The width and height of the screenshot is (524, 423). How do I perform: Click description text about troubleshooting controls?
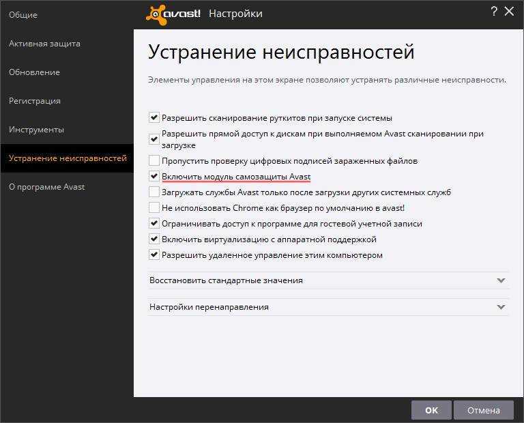[327, 81]
